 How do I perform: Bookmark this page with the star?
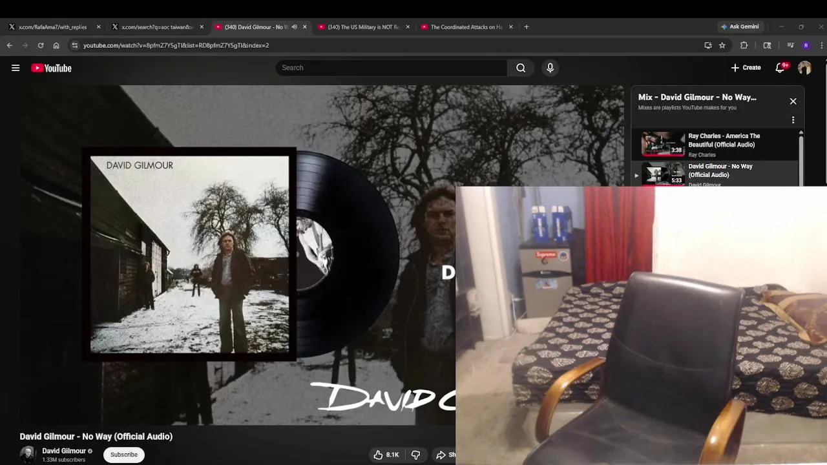click(722, 45)
